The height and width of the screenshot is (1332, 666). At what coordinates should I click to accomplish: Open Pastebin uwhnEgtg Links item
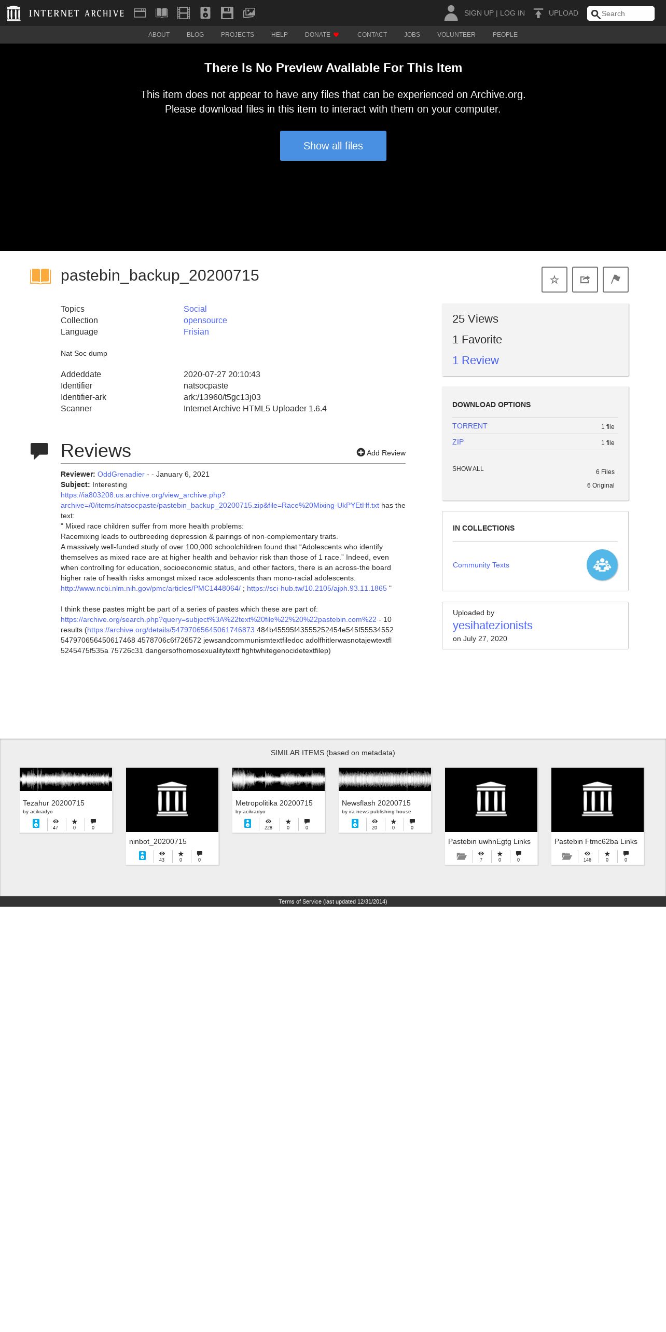coord(491,816)
